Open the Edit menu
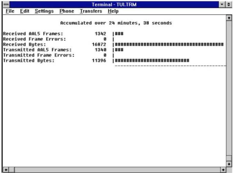The height and width of the screenshot is (173, 233). click(25, 11)
